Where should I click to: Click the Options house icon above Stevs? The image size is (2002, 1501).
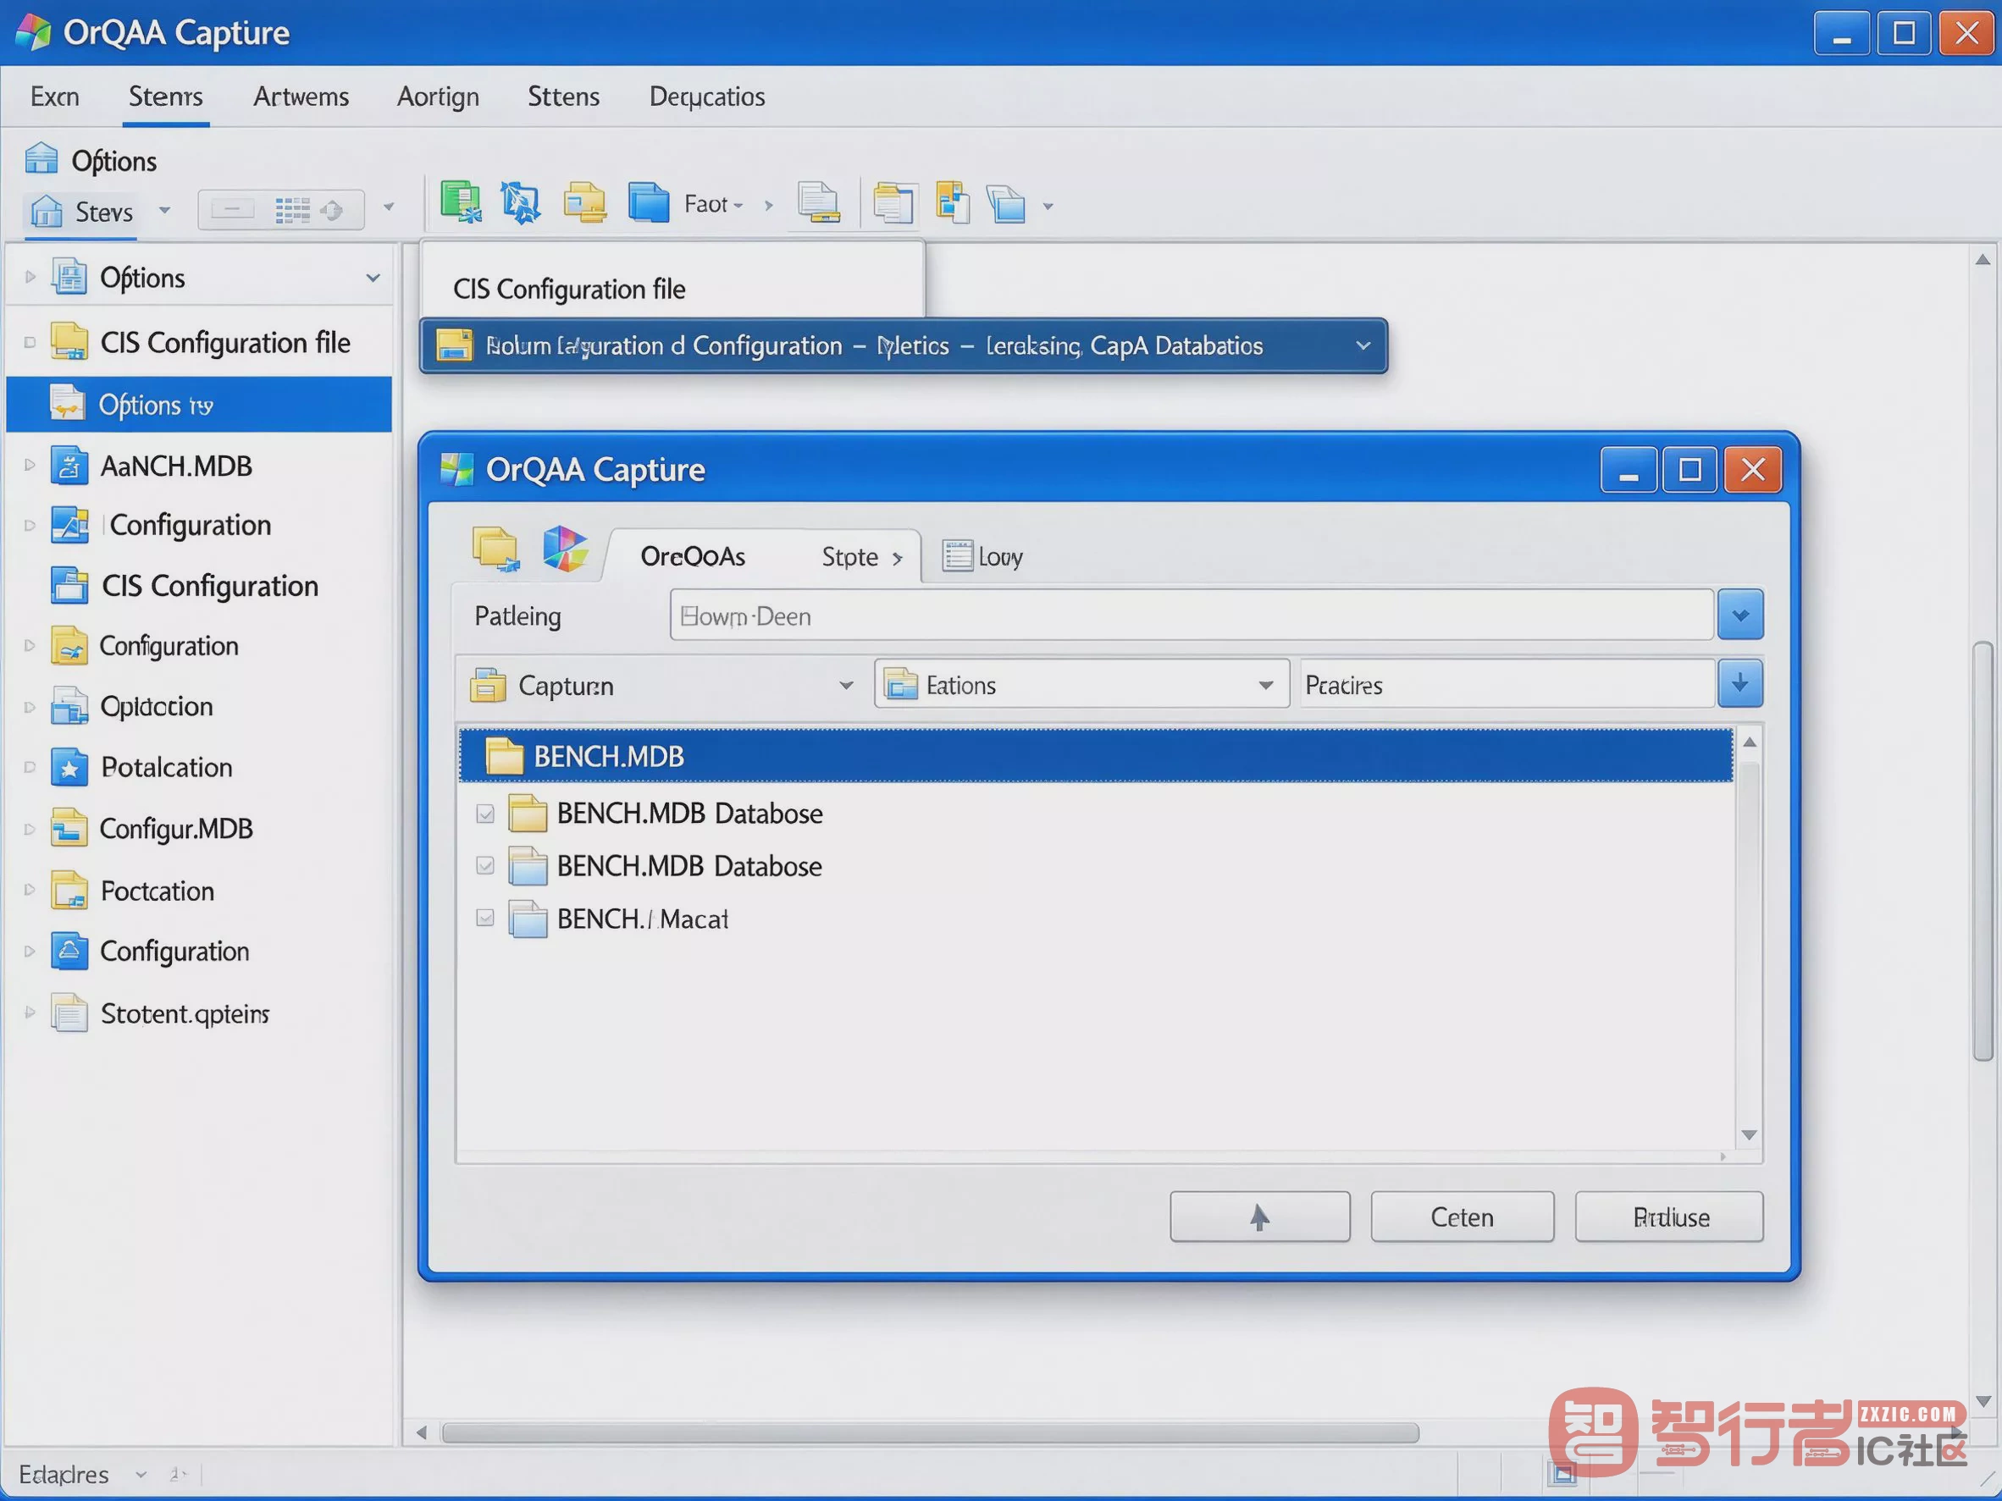point(41,158)
